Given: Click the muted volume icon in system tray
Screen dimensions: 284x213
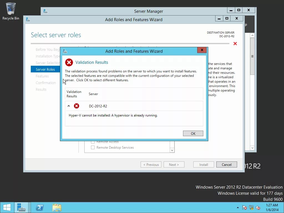Looking at the screenshot, I should [258, 207].
